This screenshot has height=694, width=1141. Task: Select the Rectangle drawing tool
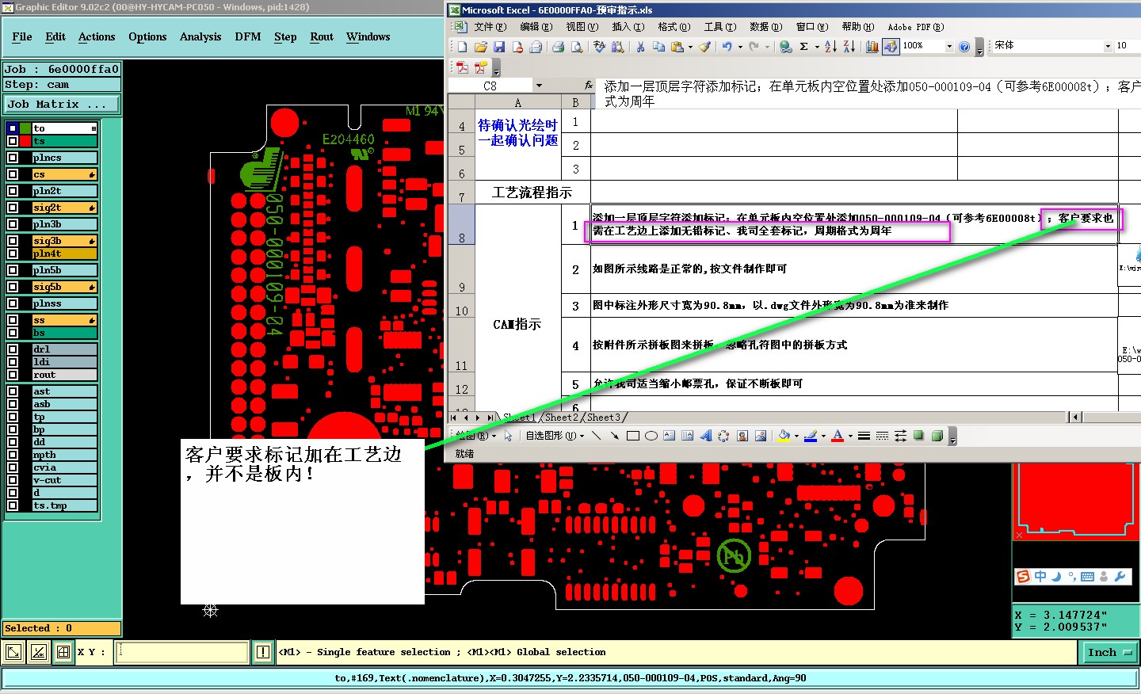[x=632, y=436]
